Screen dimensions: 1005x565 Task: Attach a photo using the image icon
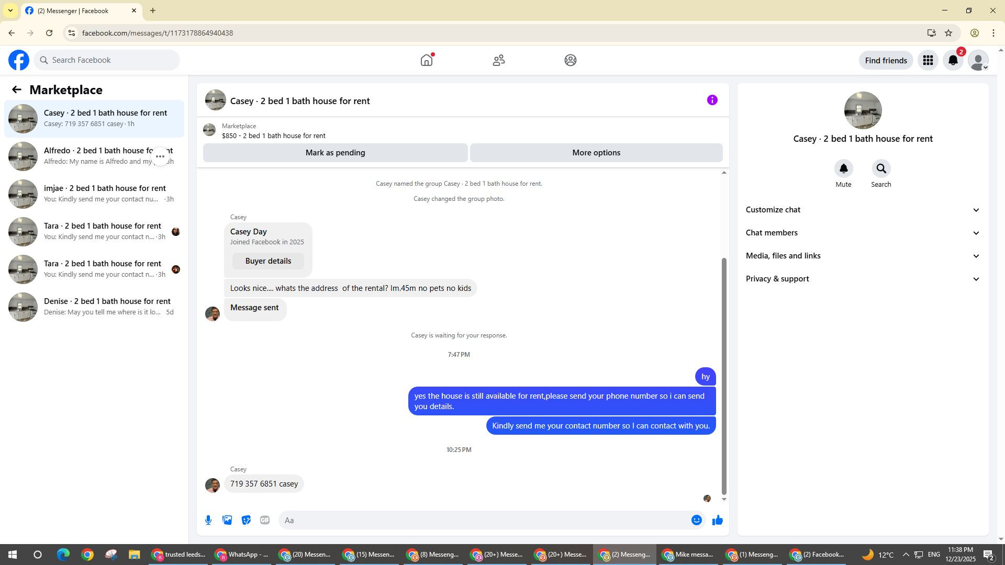227,520
